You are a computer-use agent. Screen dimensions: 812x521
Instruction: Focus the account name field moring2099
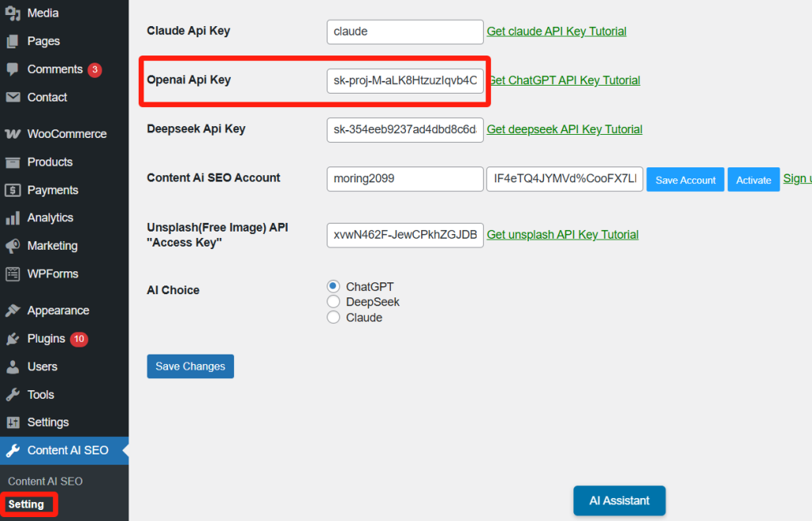point(405,178)
